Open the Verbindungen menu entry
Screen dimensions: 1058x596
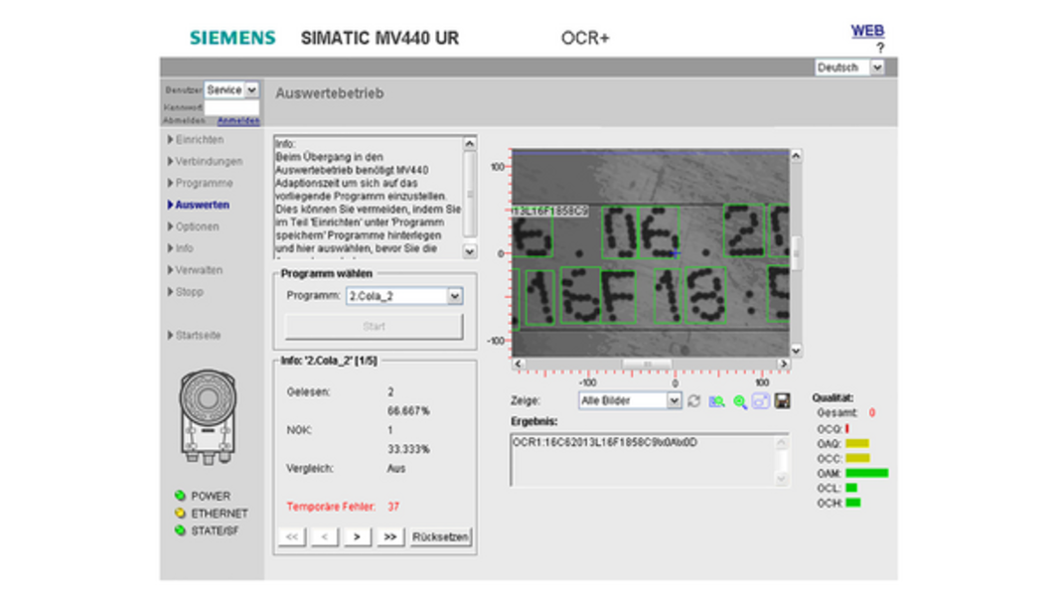click(x=205, y=161)
